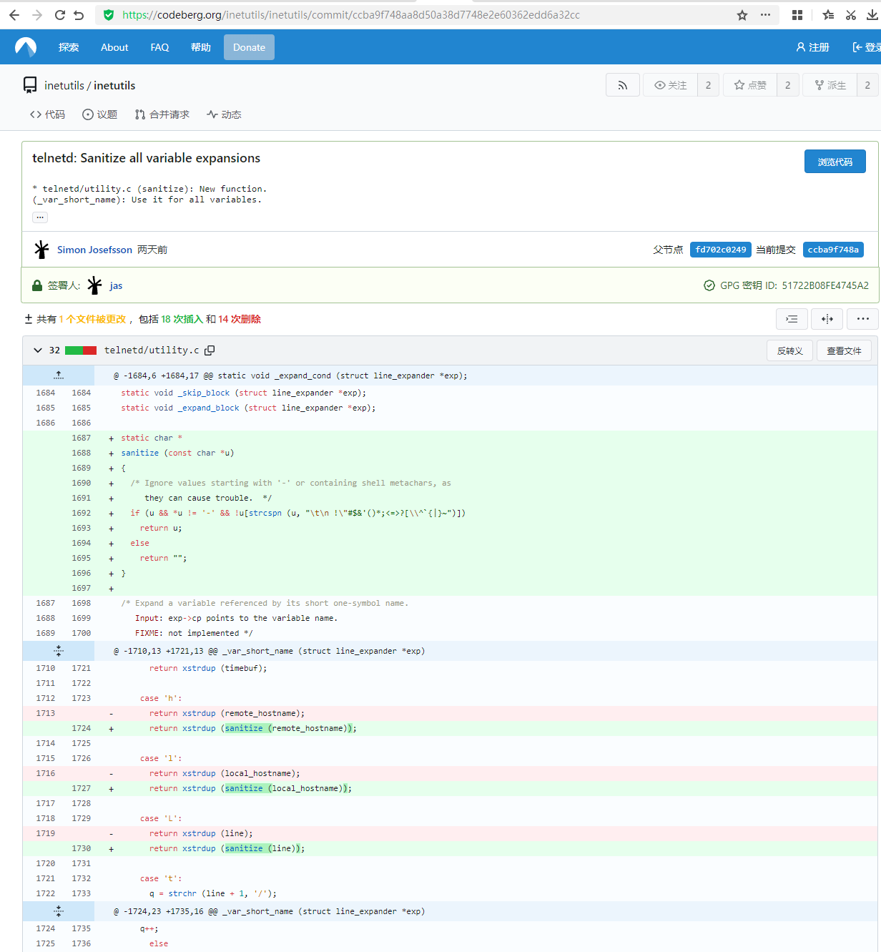Screen dimensions: 881x952
Task: Click the green-red diff stat bar
Action: [x=81, y=350]
